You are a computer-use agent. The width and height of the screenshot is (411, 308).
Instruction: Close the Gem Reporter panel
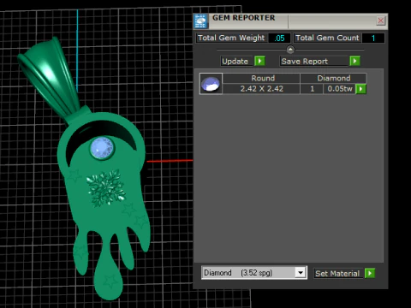(381, 21)
